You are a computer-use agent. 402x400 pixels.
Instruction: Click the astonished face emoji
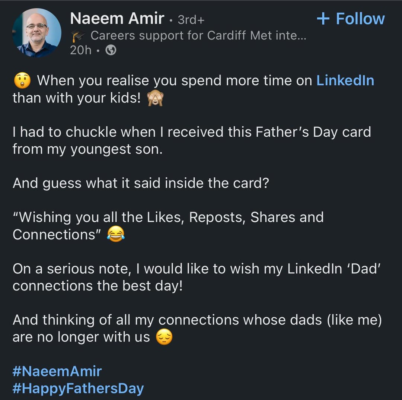coord(22,81)
